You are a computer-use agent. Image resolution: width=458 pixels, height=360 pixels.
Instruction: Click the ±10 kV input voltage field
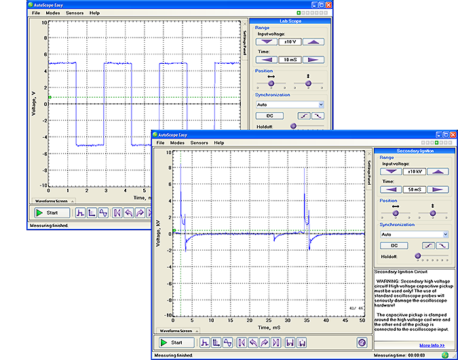coord(415,172)
